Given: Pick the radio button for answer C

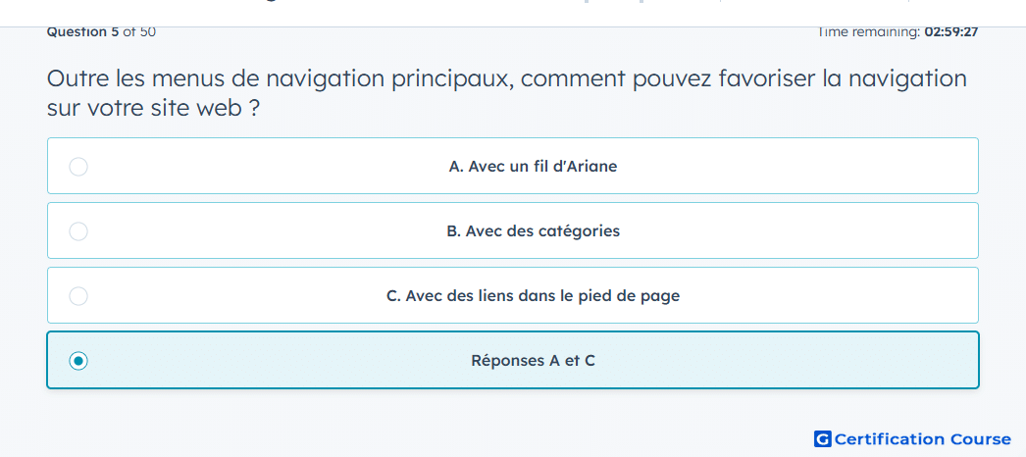Looking at the screenshot, I should click(x=78, y=296).
